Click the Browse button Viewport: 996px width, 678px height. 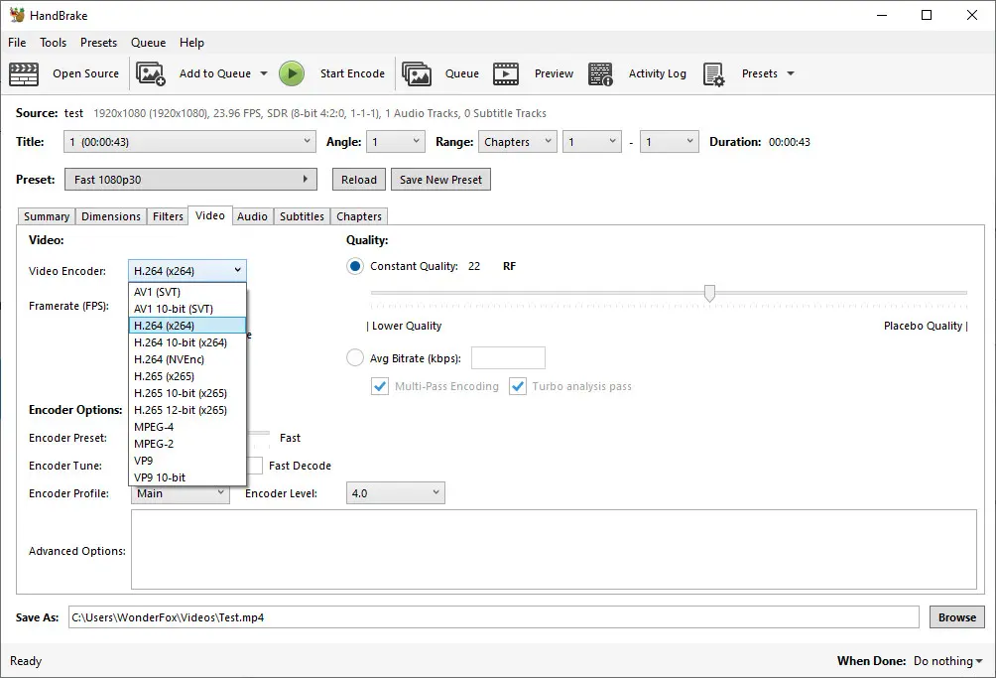[956, 617]
